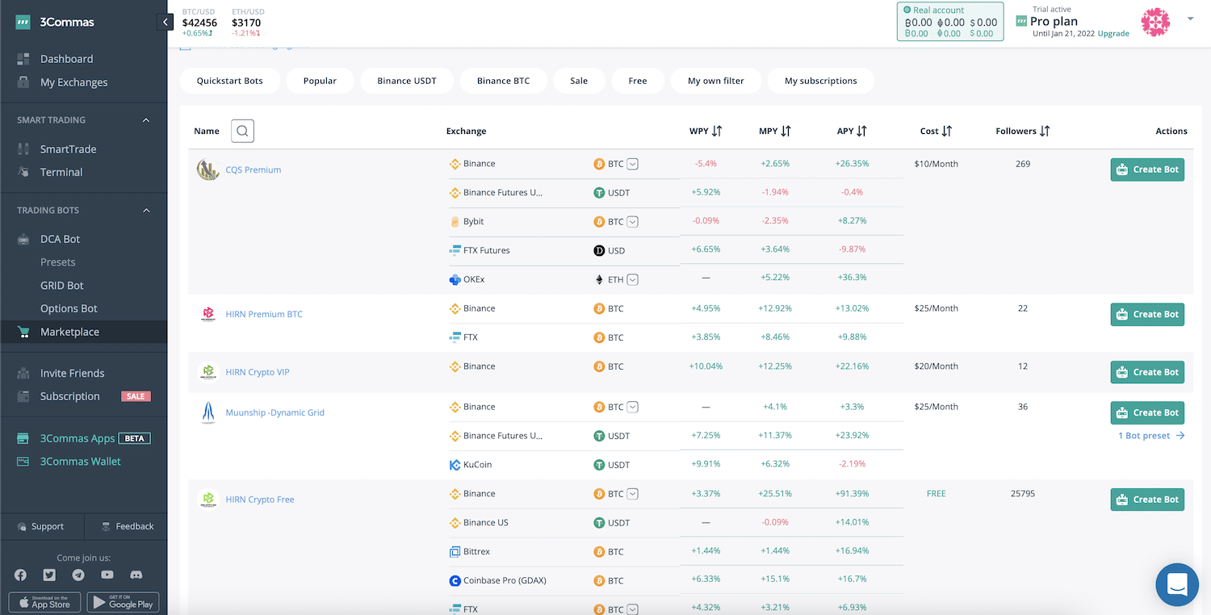Select the Popular filter
The height and width of the screenshot is (615, 1211).
[320, 81]
